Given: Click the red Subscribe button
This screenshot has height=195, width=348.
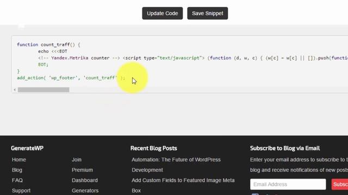Looking at the screenshot, I should click(340, 184).
